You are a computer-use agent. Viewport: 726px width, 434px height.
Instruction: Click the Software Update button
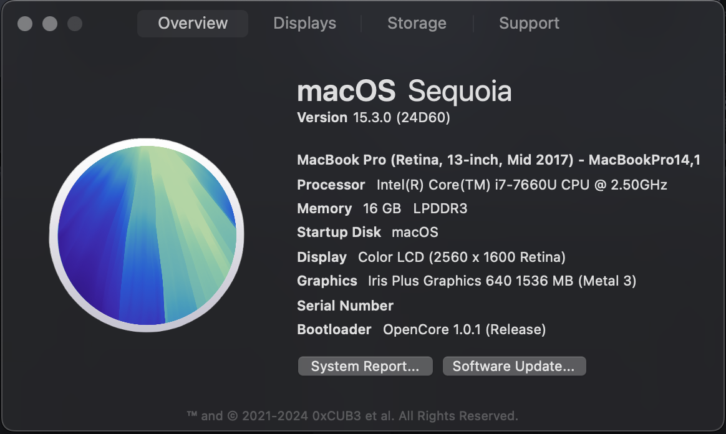[x=514, y=367]
